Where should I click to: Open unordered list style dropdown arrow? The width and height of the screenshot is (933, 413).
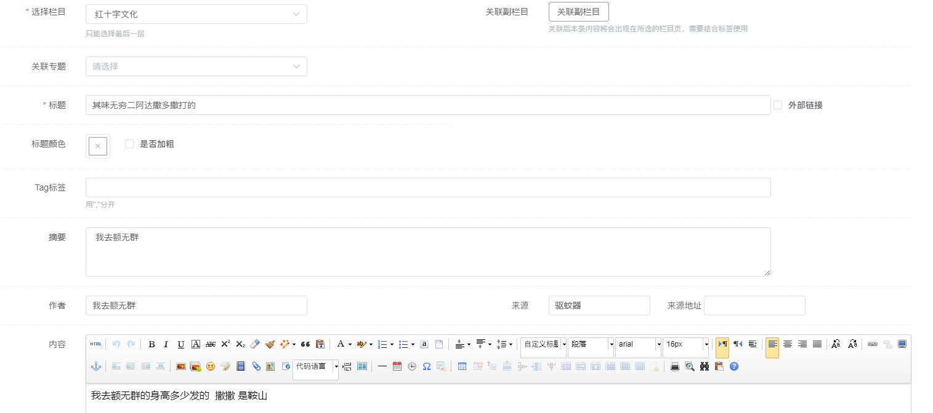(413, 345)
